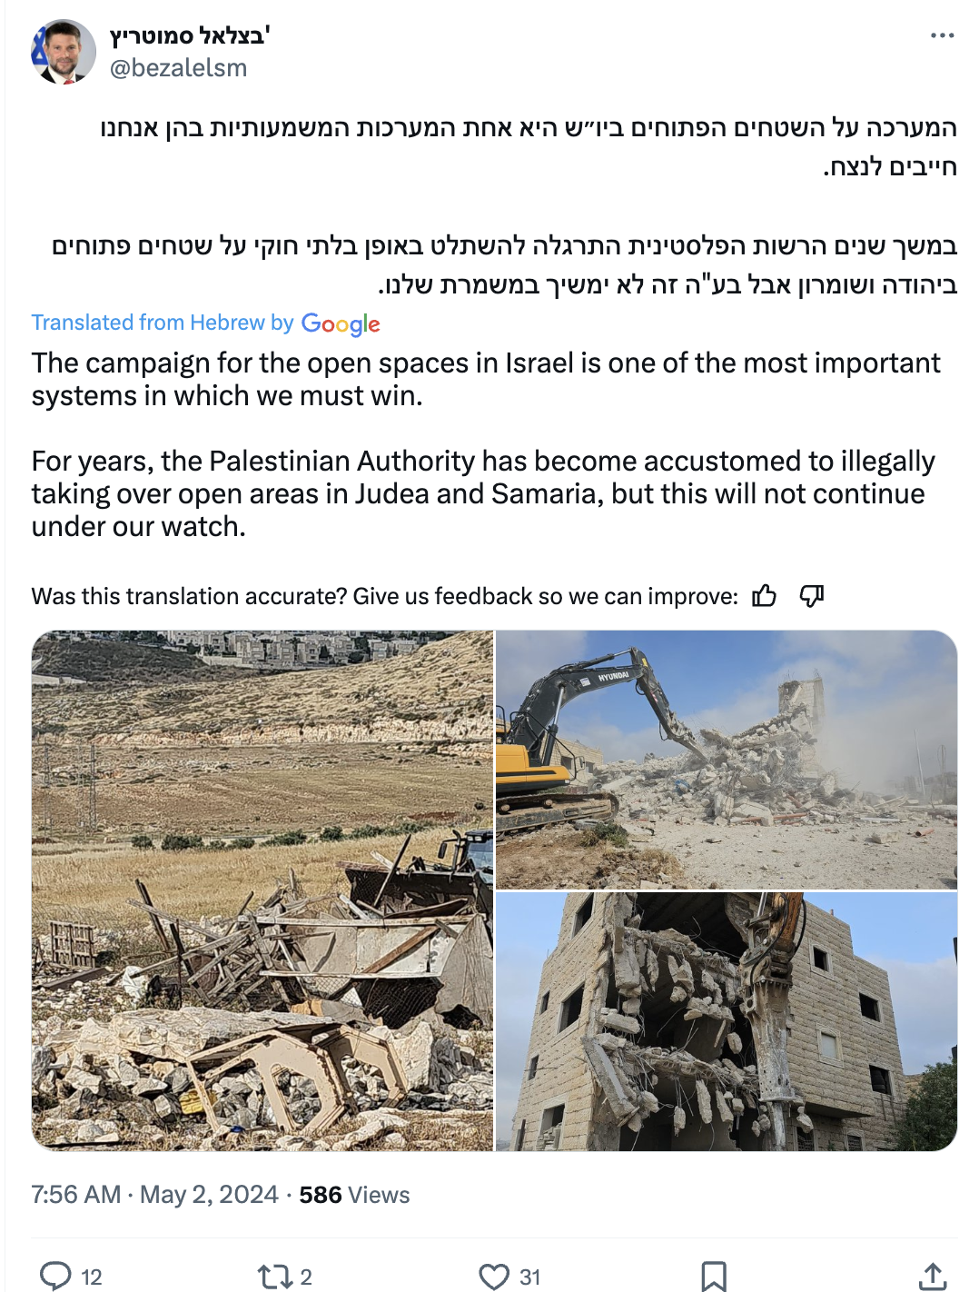
Task: Click Translated from Hebrew by Google link
Action: pyautogui.click(x=206, y=323)
